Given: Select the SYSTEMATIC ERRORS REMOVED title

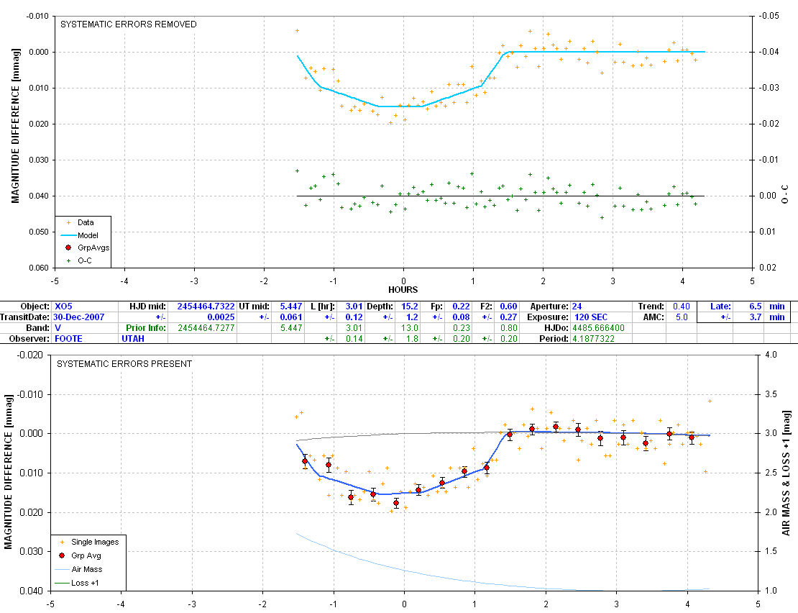Looking at the screenshot, I should point(128,24).
